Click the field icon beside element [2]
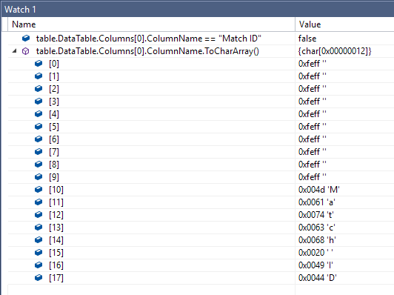Viewport: 394px width, 295px height. (39, 88)
